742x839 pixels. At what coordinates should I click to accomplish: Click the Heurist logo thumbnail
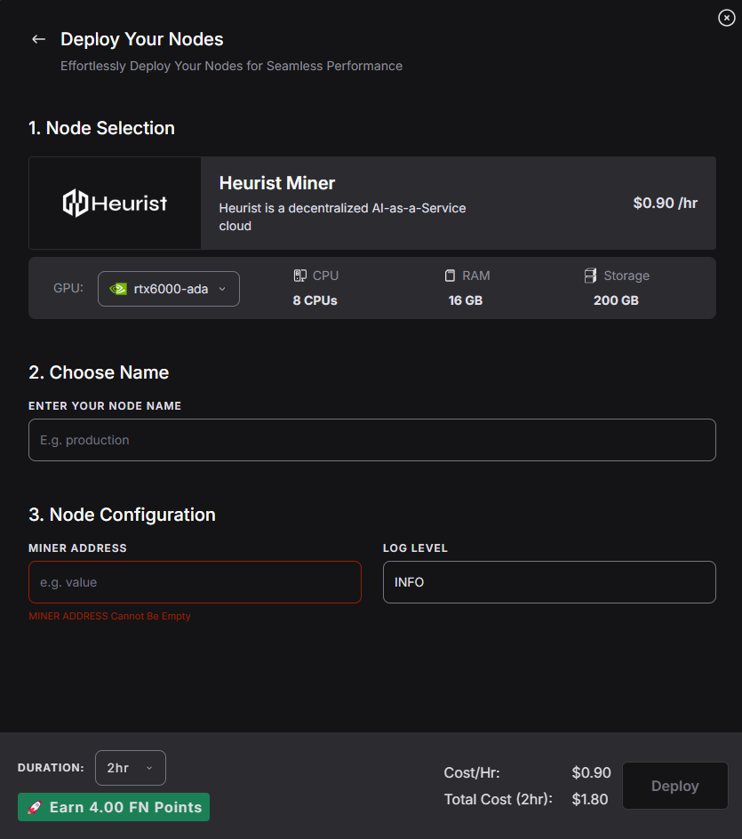(x=115, y=203)
